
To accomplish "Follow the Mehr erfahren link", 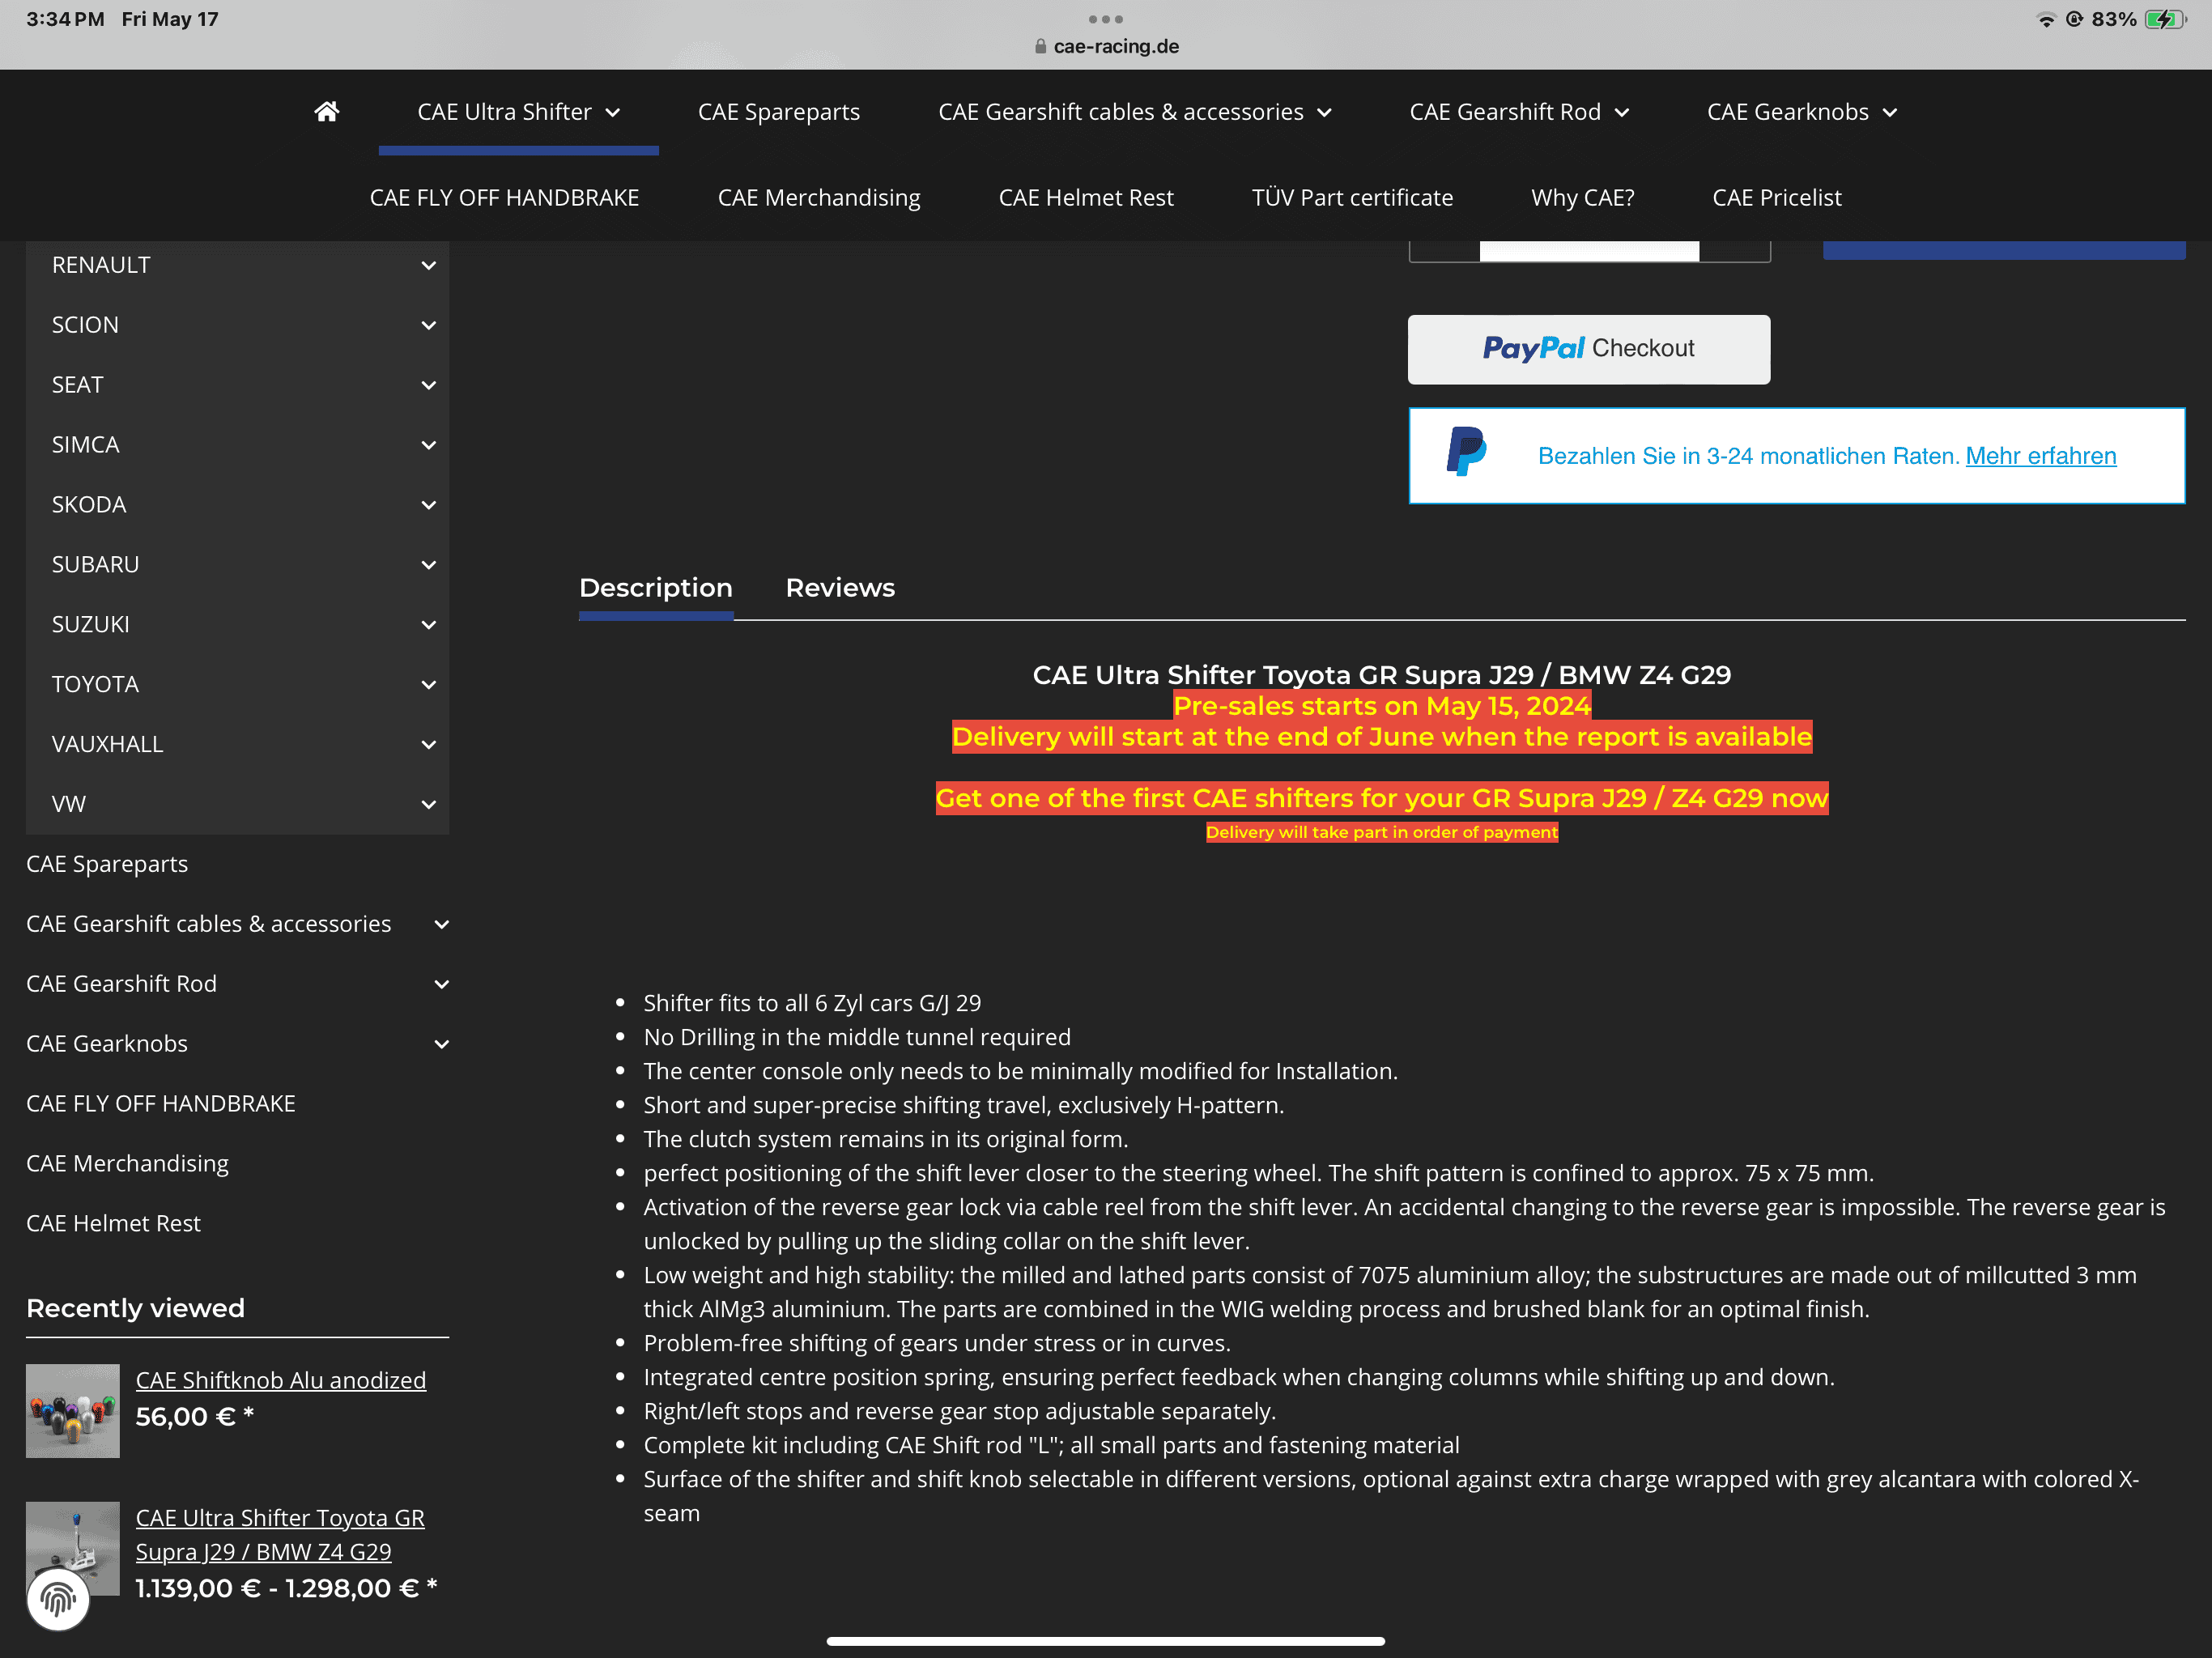I will 2041,456.
